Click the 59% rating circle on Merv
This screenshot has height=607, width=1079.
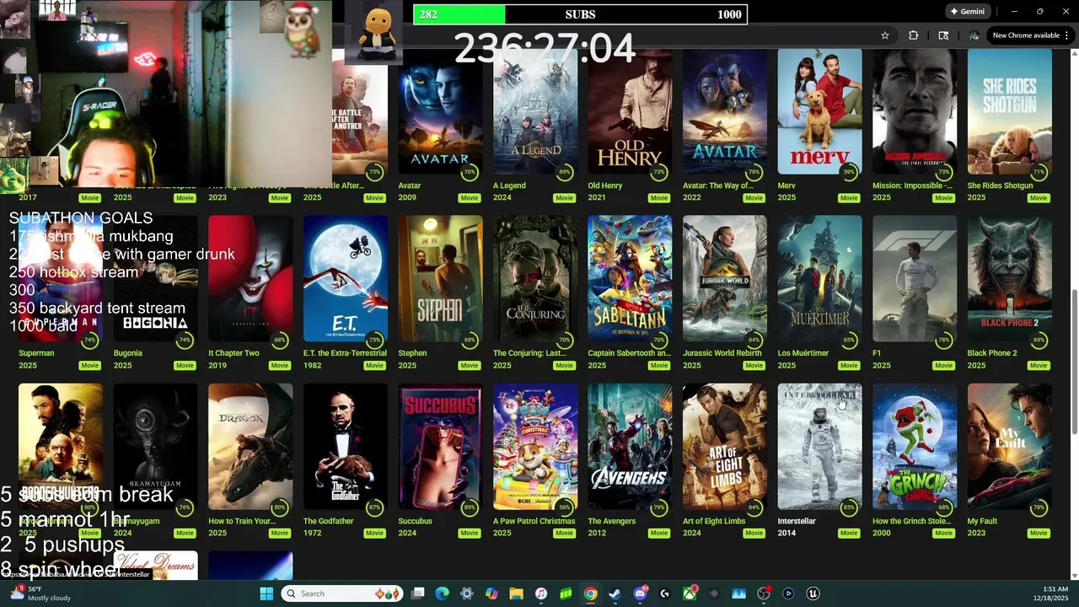coord(849,172)
